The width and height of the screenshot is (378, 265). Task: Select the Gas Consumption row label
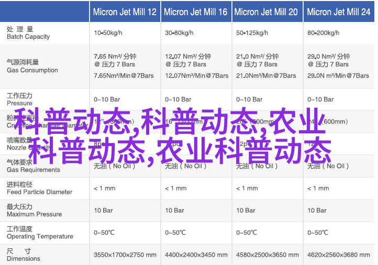click(32, 66)
